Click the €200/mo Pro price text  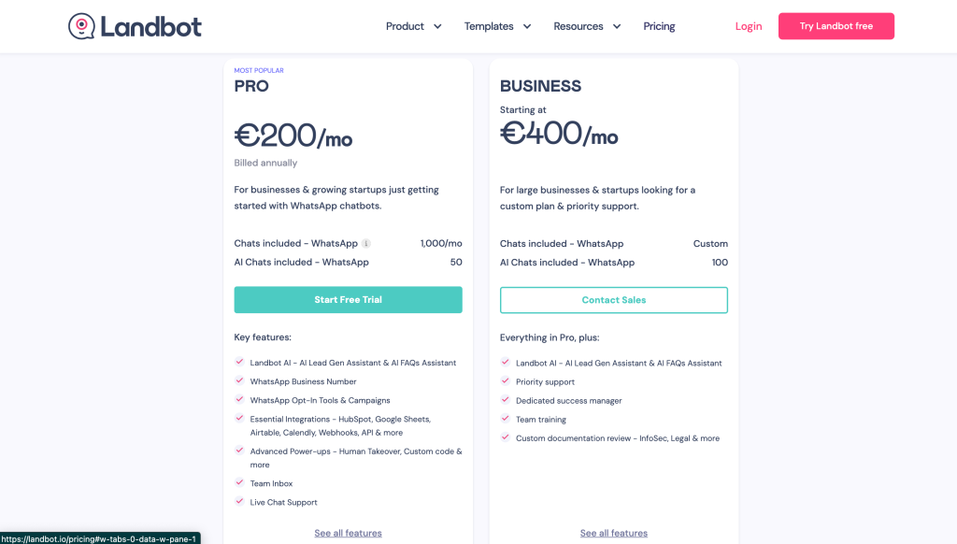293,136
